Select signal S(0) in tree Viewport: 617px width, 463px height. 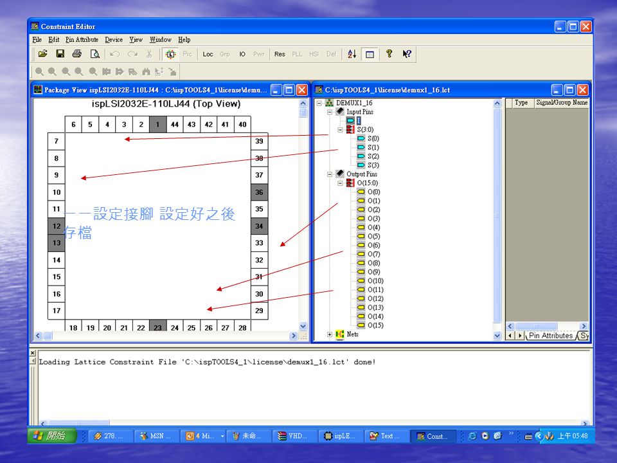373,139
